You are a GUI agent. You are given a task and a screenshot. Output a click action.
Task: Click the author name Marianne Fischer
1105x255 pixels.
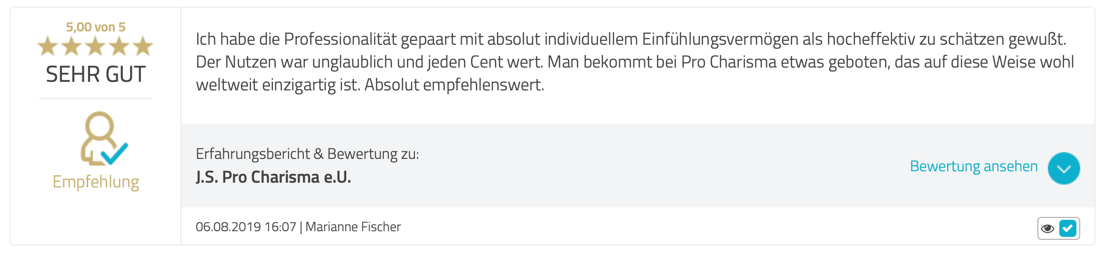pyautogui.click(x=353, y=226)
